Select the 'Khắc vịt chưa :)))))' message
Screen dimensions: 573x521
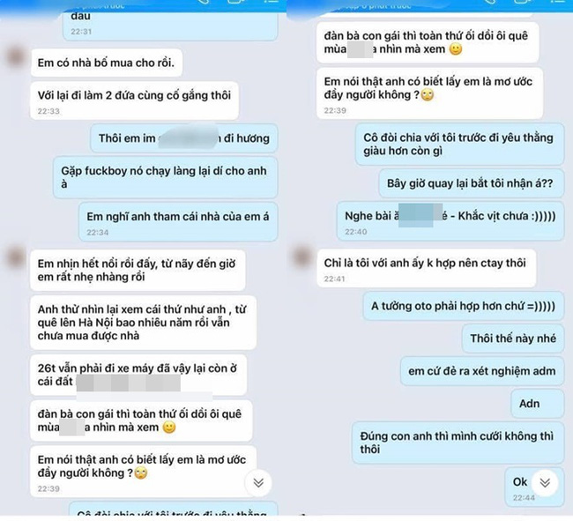point(450,221)
